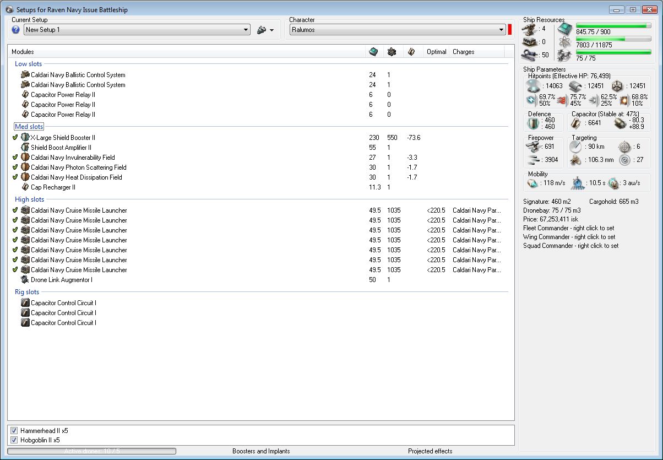Uncheck the Hobgoblin II x5 drone checkbox

click(x=14, y=440)
